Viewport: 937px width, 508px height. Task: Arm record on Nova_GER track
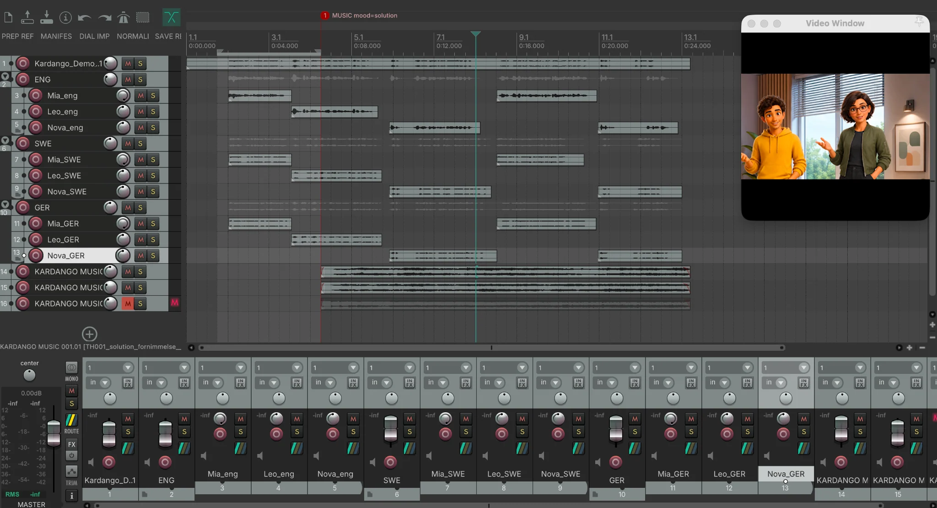36,256
